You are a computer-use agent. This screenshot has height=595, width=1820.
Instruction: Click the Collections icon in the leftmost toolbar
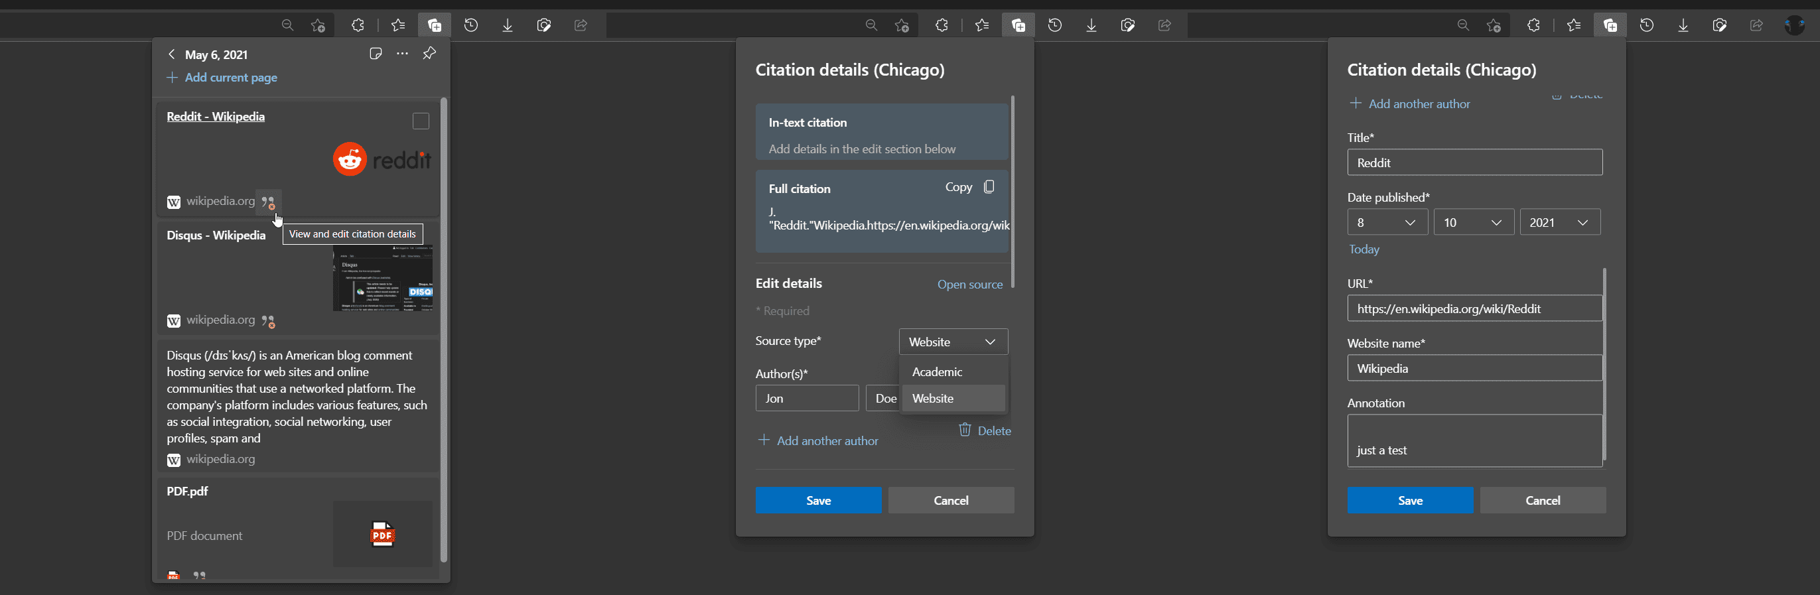point(435,25)
